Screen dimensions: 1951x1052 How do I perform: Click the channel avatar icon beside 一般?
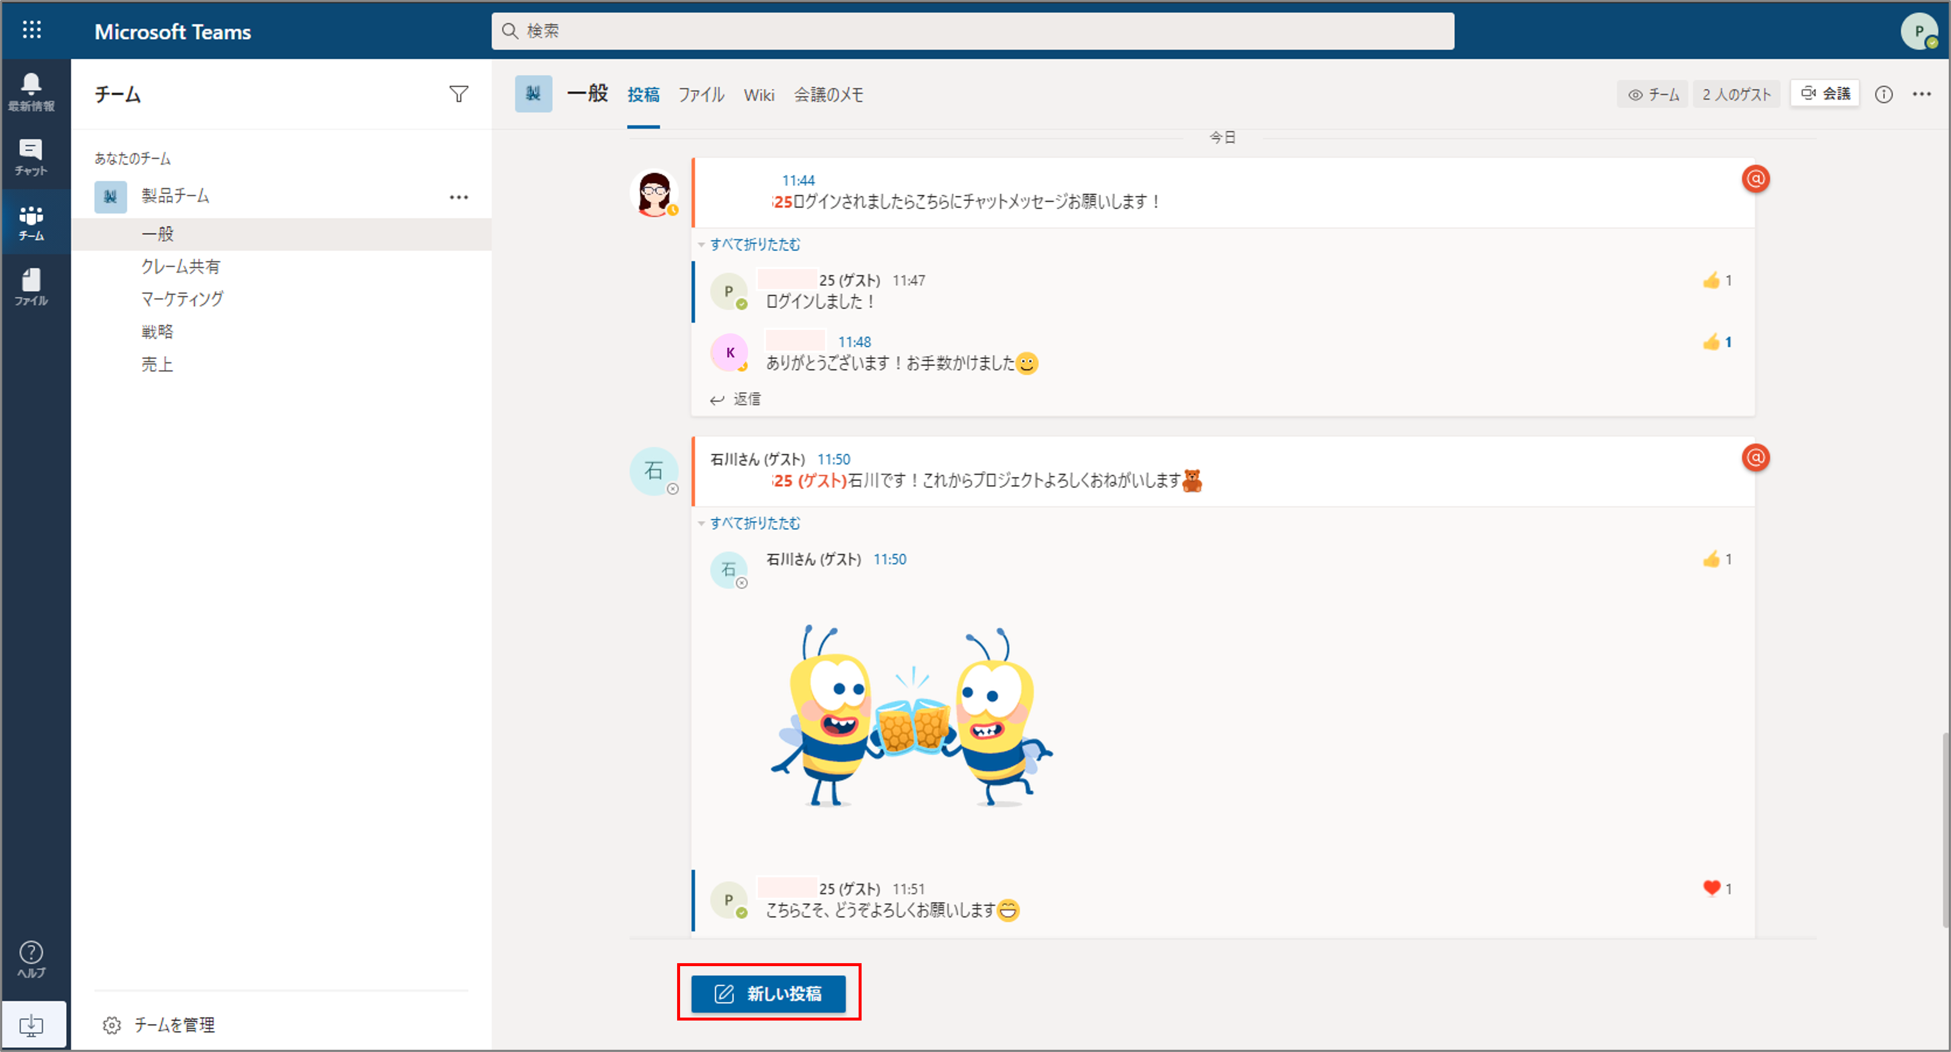click(533, 94)
